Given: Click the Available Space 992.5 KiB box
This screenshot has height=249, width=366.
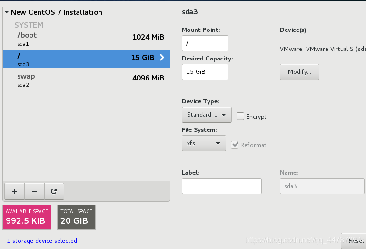Looking at the screenshot, I should 27,217.
